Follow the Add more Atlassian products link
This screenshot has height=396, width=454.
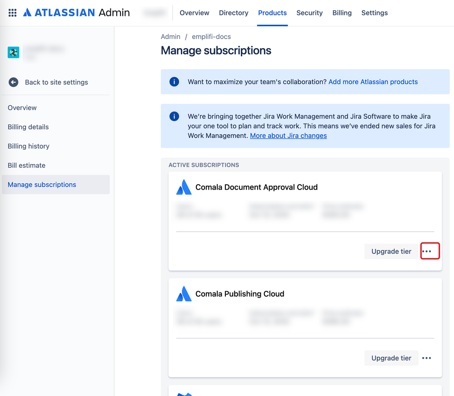pos(373,82)
